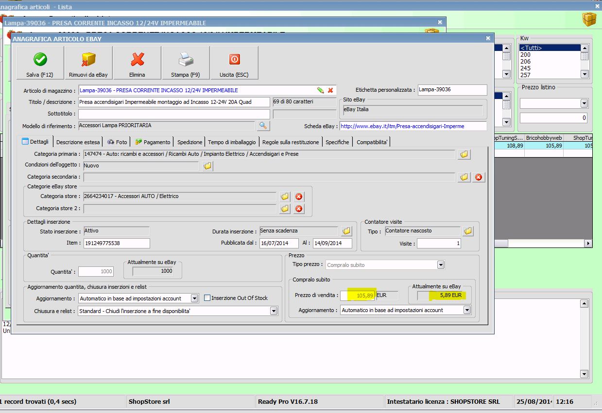Viewport: 602px width, 413px height.
Task: Click folder icon beside Durata inserzione
Action: (346, 231)
